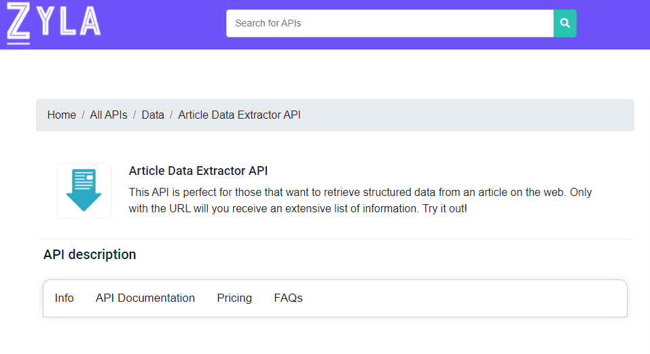The image size is (650, 354).
Task: Click the article download arrow thumbnail
Action: point(84,191)
